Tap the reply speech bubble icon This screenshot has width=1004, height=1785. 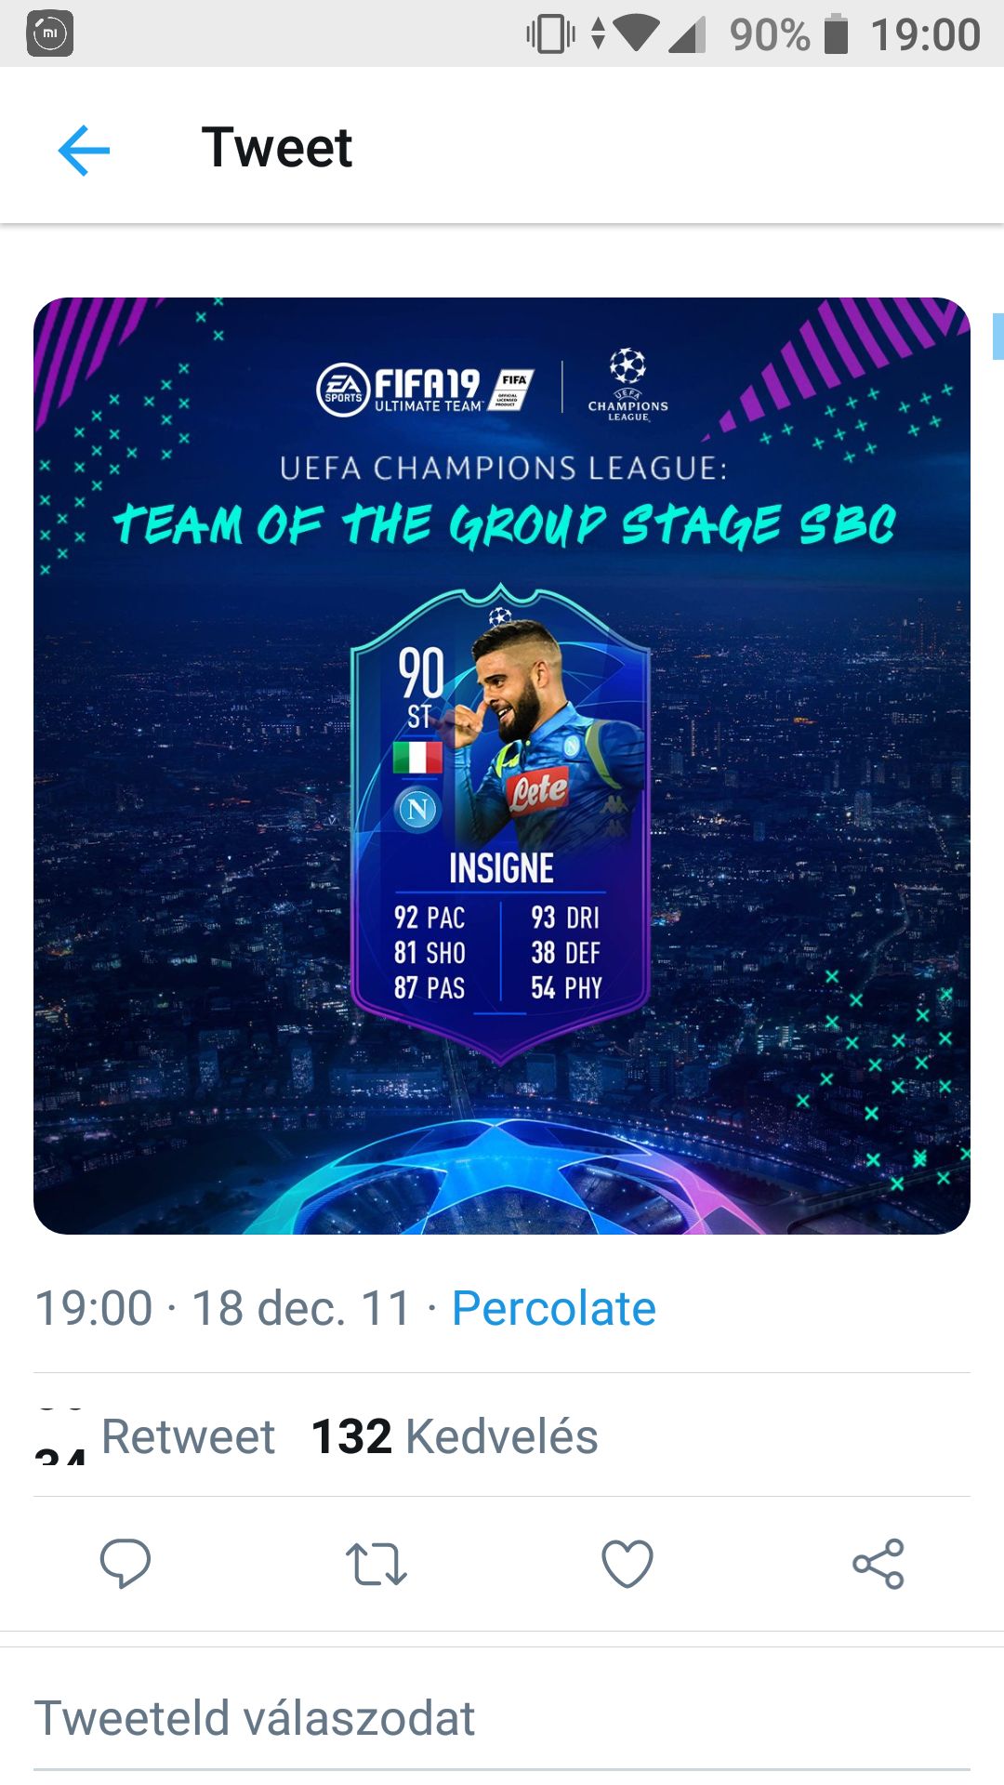(x=125, y=1563)
